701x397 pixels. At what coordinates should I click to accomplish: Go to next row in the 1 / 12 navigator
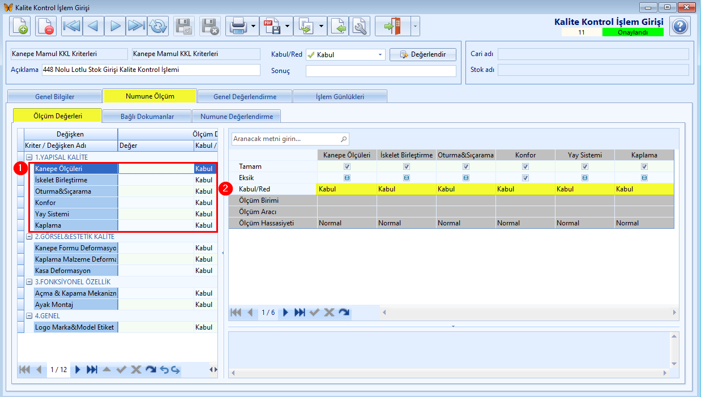(78, 370)
